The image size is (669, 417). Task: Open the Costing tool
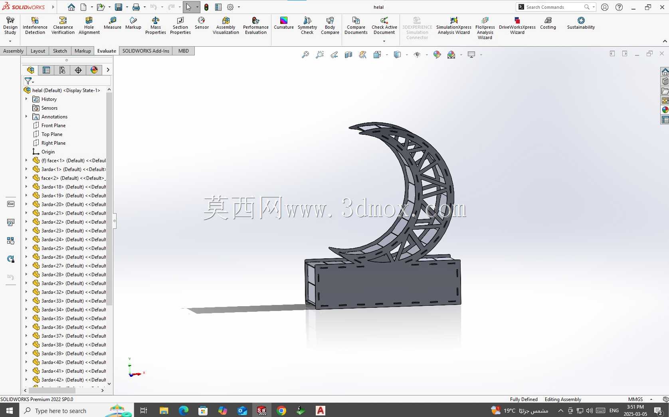548,23
